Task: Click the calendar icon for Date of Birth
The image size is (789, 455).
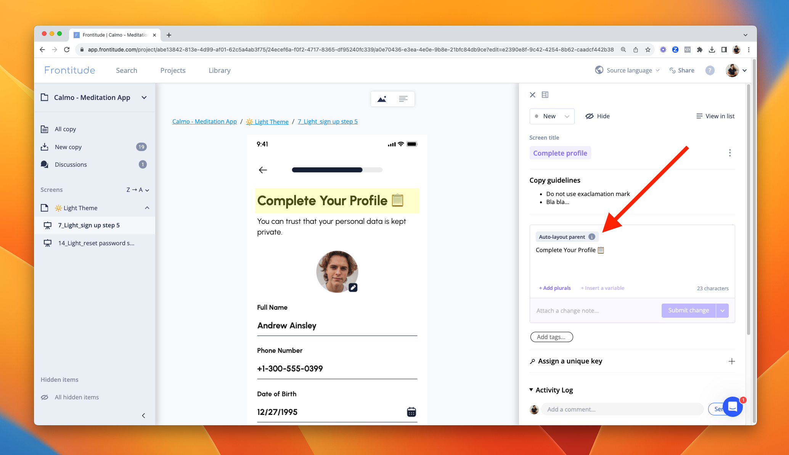Action: (x=411, y=412)
